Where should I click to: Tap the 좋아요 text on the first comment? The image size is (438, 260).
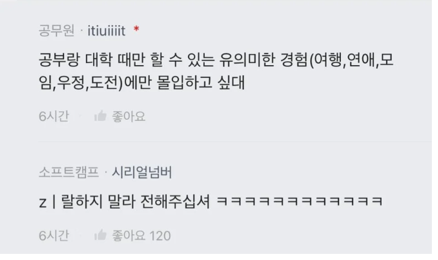129,116
